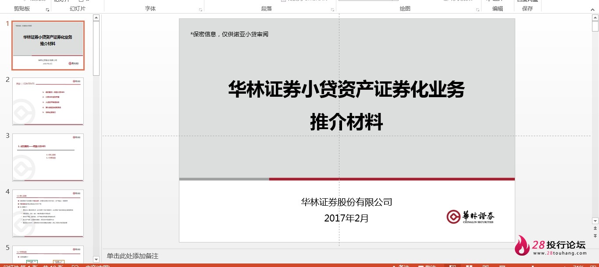Click the 幻灯片 ribbon group label
Screen dimensions: 599x267
point(78,9)
